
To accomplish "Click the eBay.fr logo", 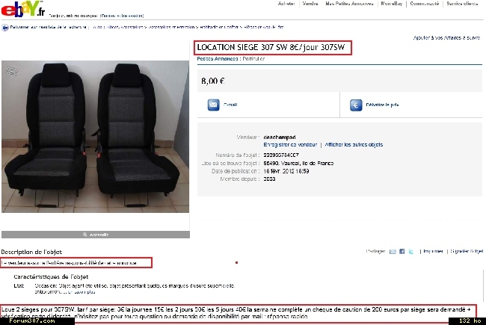I will coord(23,9).
